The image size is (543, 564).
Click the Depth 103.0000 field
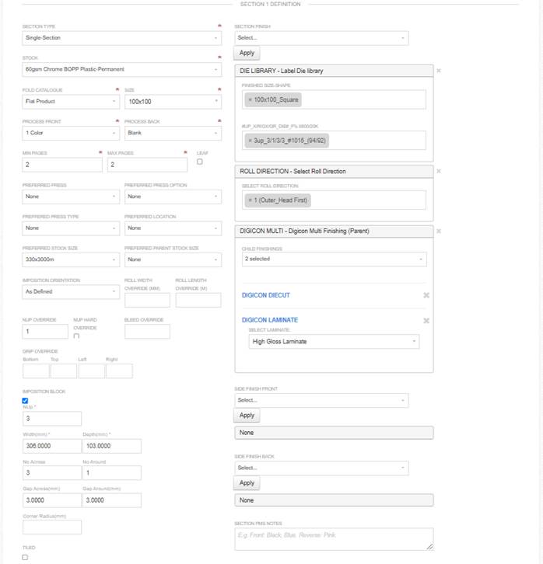[x=112, y=446]
